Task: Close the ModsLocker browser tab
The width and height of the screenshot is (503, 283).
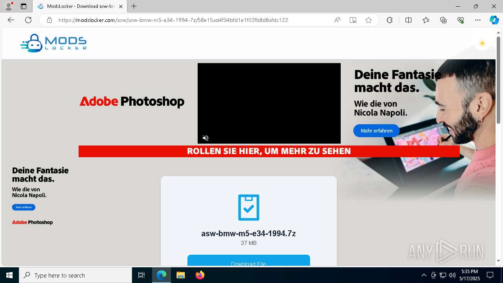Action: (121, 6)
